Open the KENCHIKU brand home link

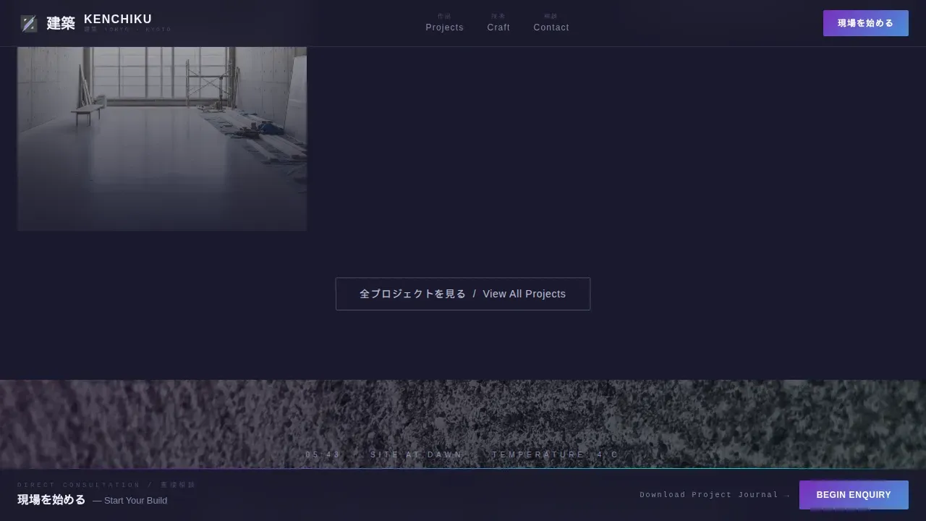click(95, 23)
